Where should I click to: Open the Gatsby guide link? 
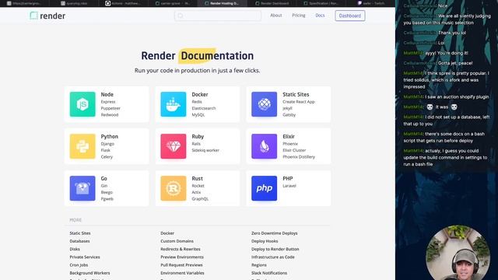(289, 114)
